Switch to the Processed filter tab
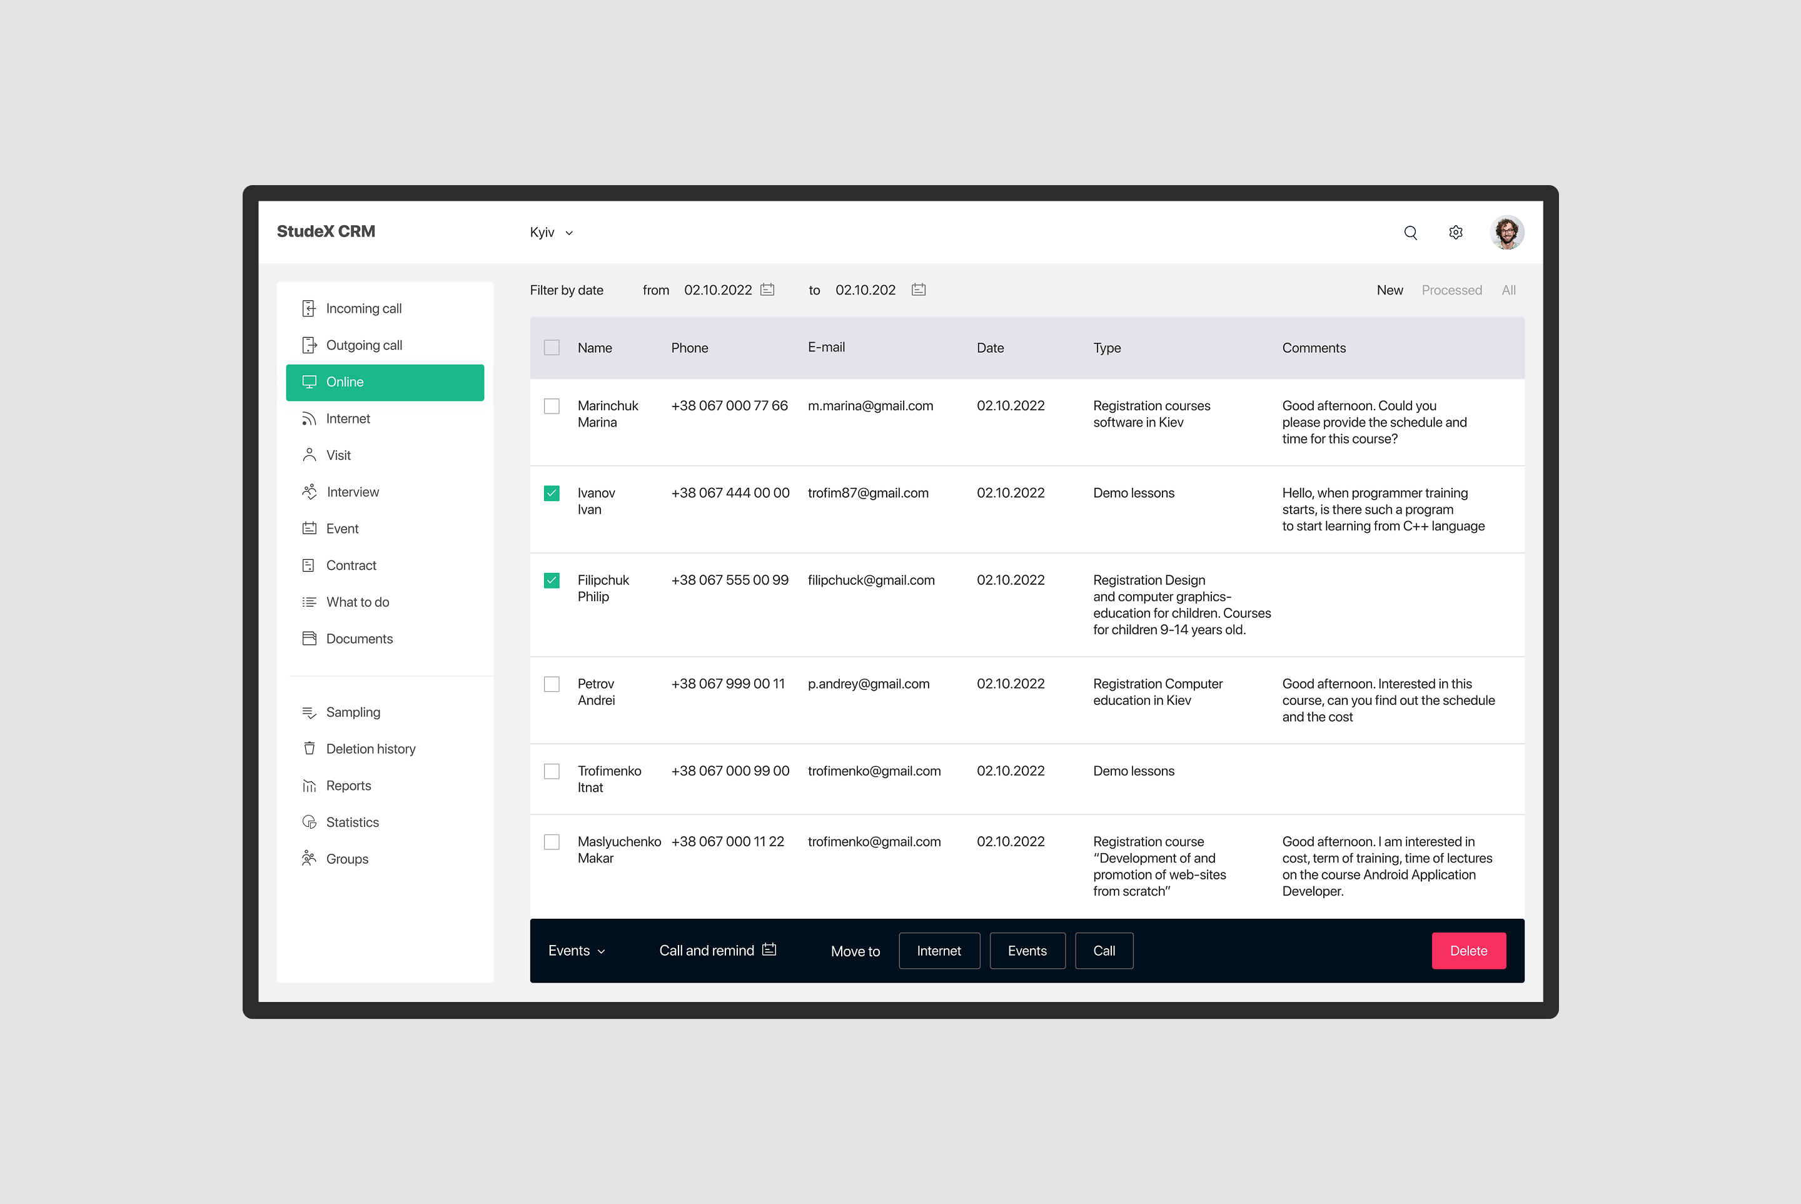Viewport: 1801px width, 1204px height. coord(1451,290)
